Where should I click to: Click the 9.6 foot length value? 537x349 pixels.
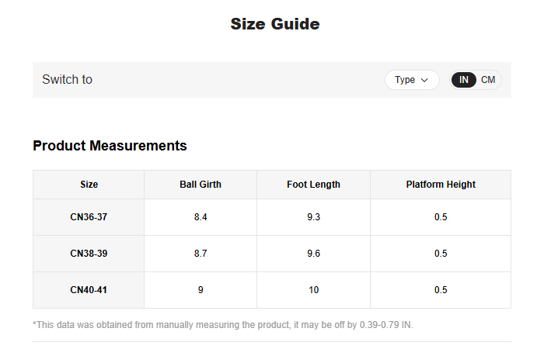tap(313, 254)
